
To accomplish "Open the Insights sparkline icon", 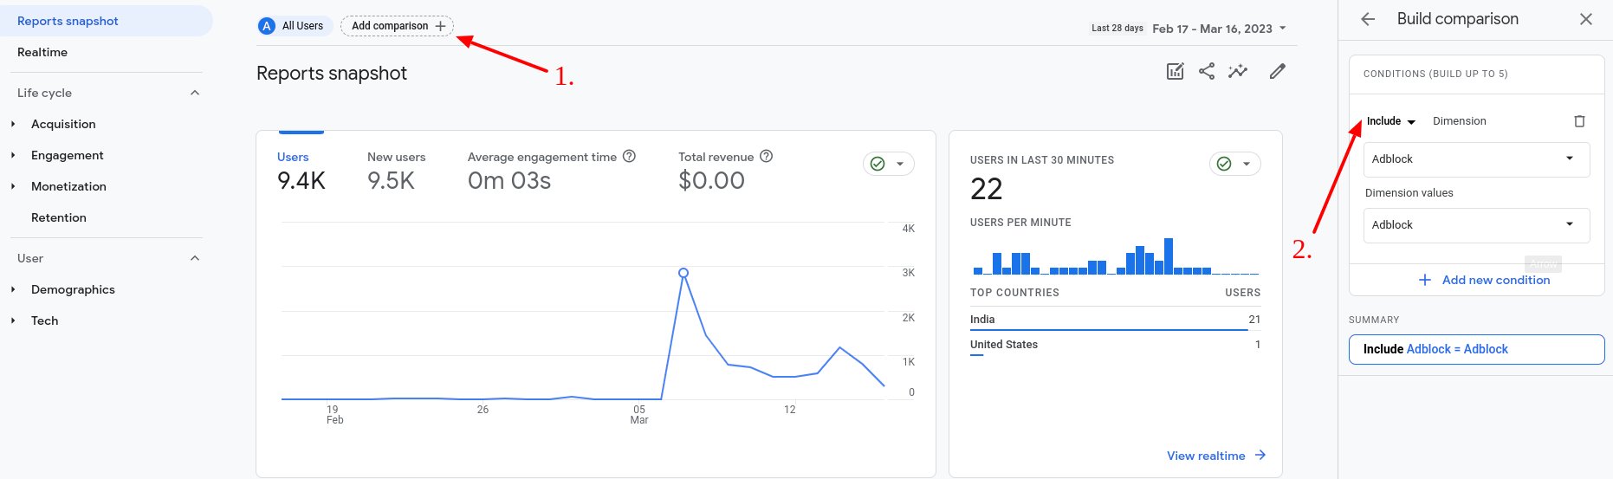I will [x=1238, y=72].
